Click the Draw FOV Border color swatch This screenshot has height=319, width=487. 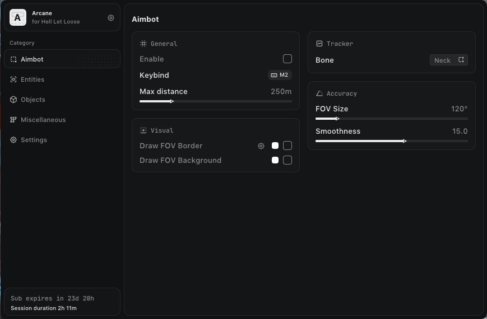coord(275,146)
